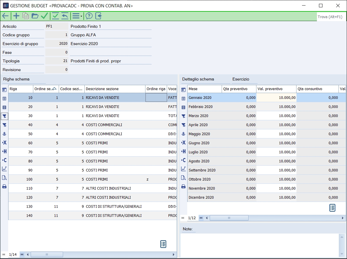
Task: Select the Dettaglio schema tab
Action: [198, 79]
